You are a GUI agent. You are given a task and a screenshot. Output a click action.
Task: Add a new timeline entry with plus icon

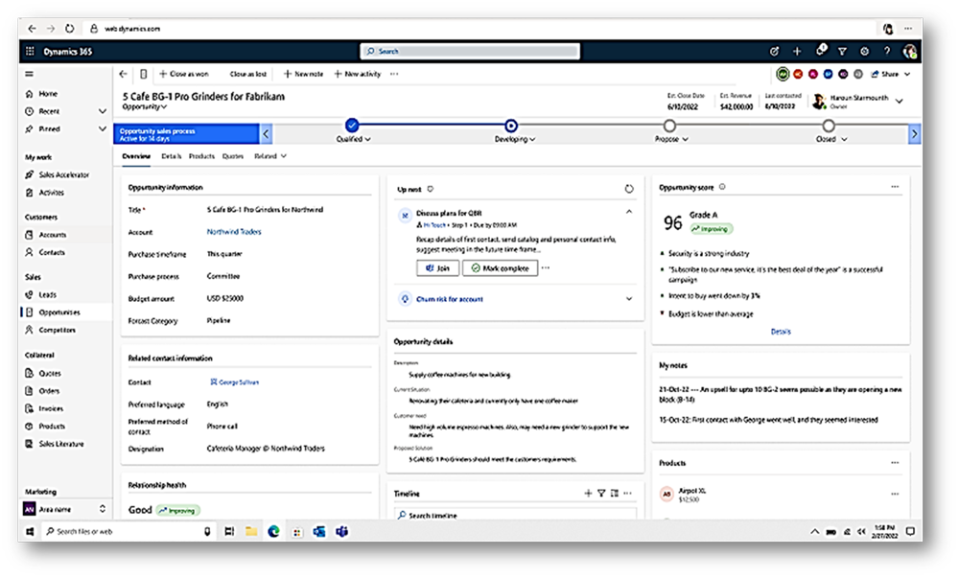tap(588, 494)
